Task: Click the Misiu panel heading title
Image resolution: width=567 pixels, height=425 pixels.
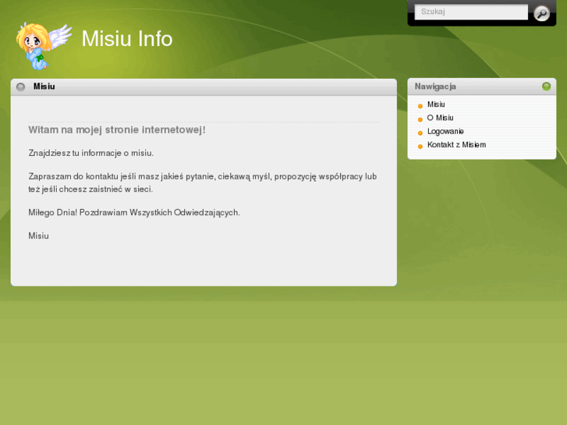Action: point(44,87)
